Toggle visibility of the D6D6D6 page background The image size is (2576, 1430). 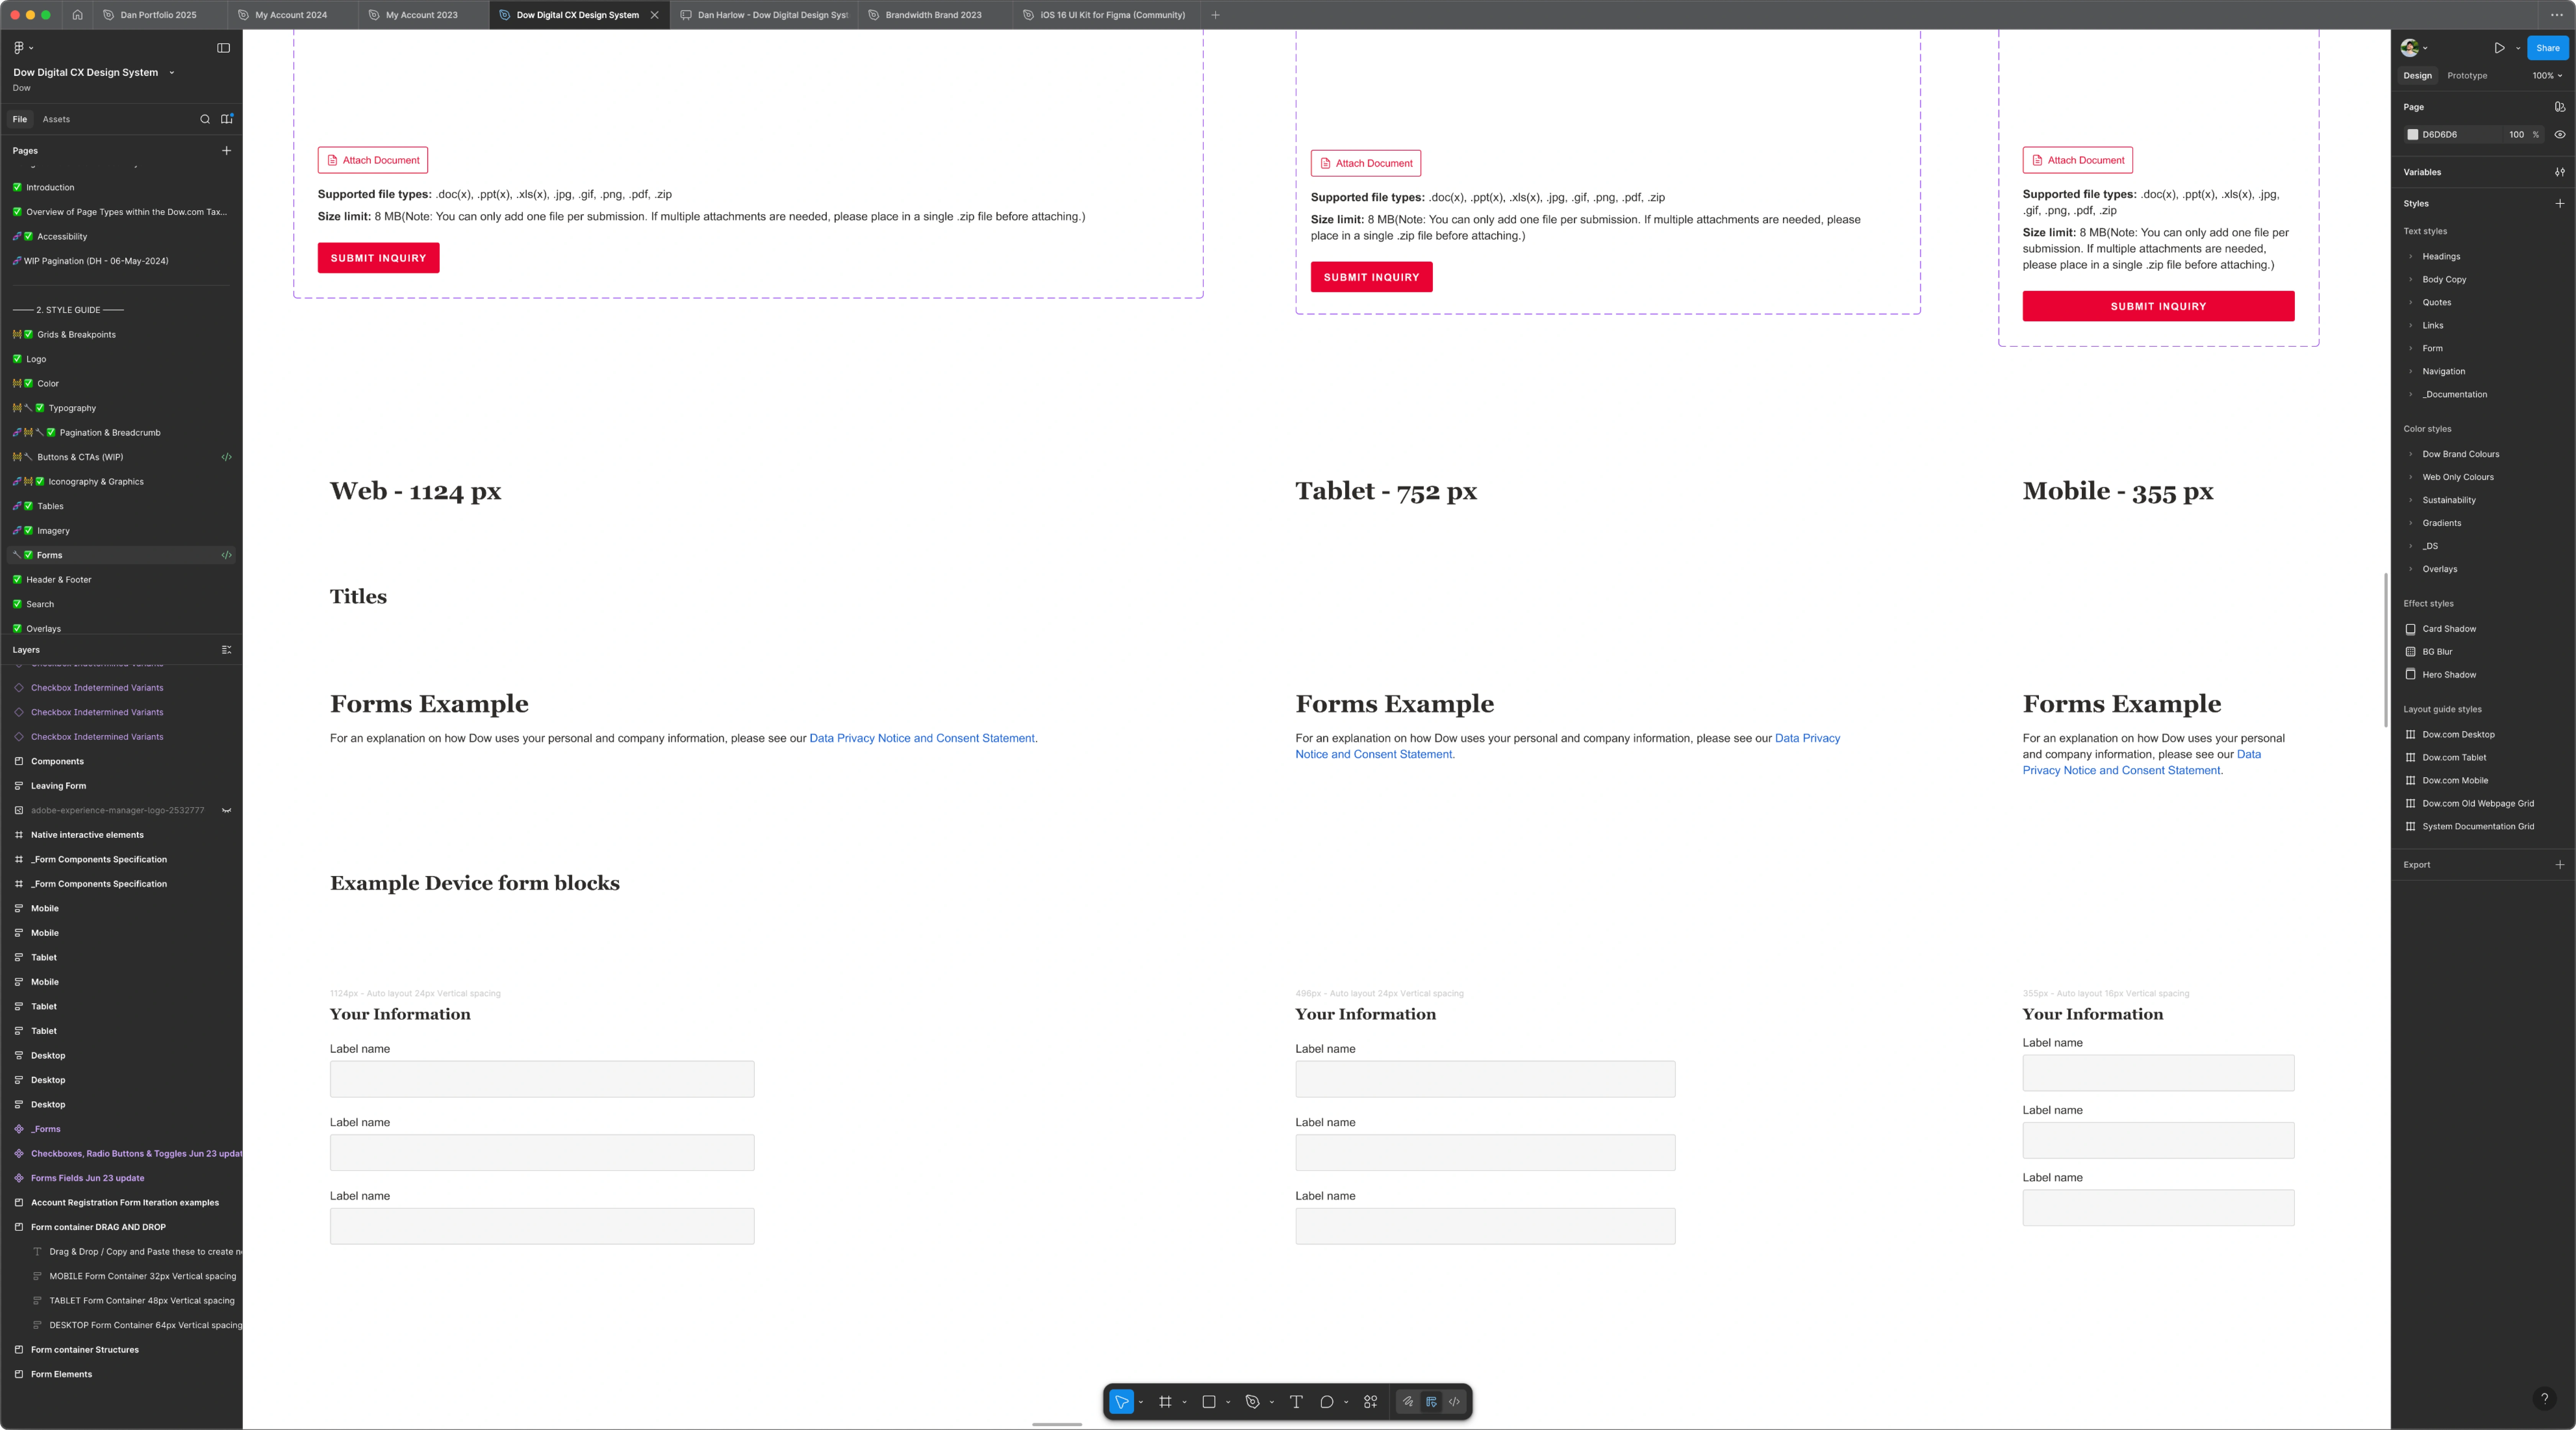pyautogui.click(x=2560, y=134)
